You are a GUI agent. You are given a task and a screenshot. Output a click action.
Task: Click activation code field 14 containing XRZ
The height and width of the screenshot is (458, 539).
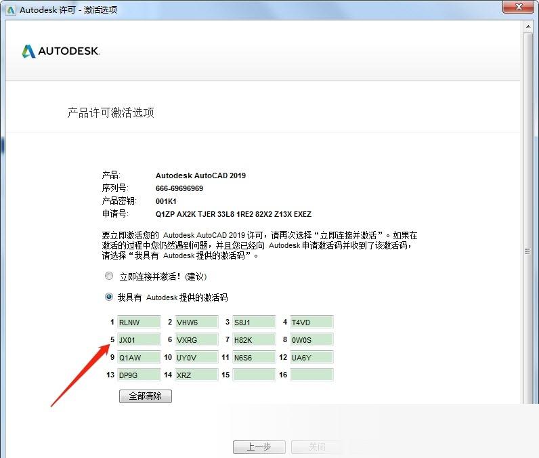(196, 375)
